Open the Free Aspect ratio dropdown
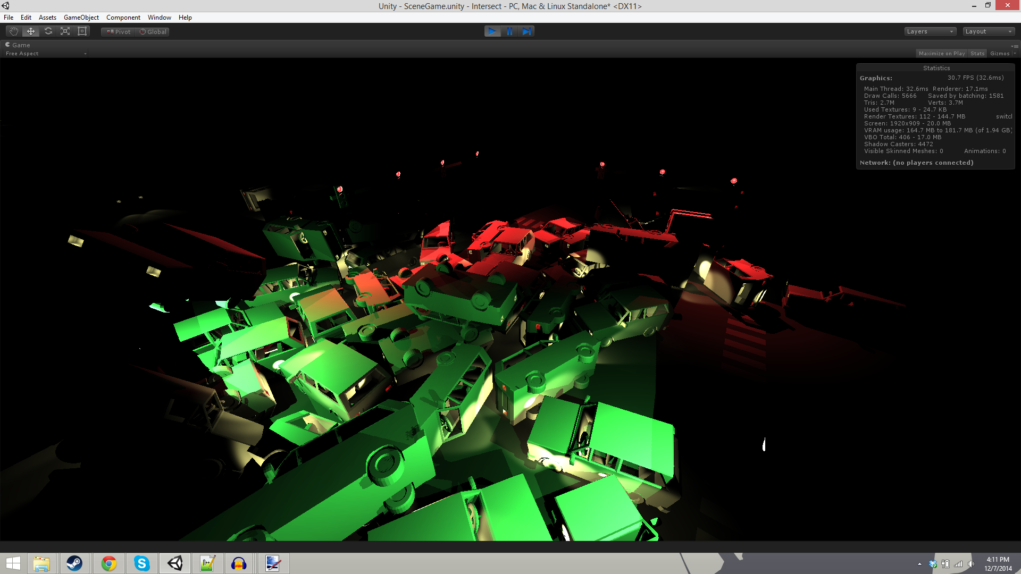Image resolution: width=1021 pixels, height=574 pixels. click(46, 54)
